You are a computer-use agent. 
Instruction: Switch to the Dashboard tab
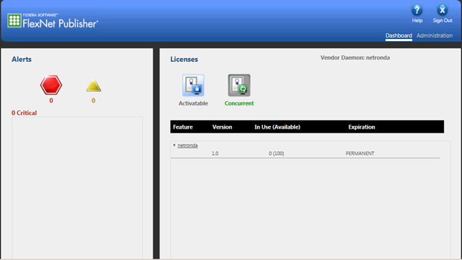tap(398, 36)
